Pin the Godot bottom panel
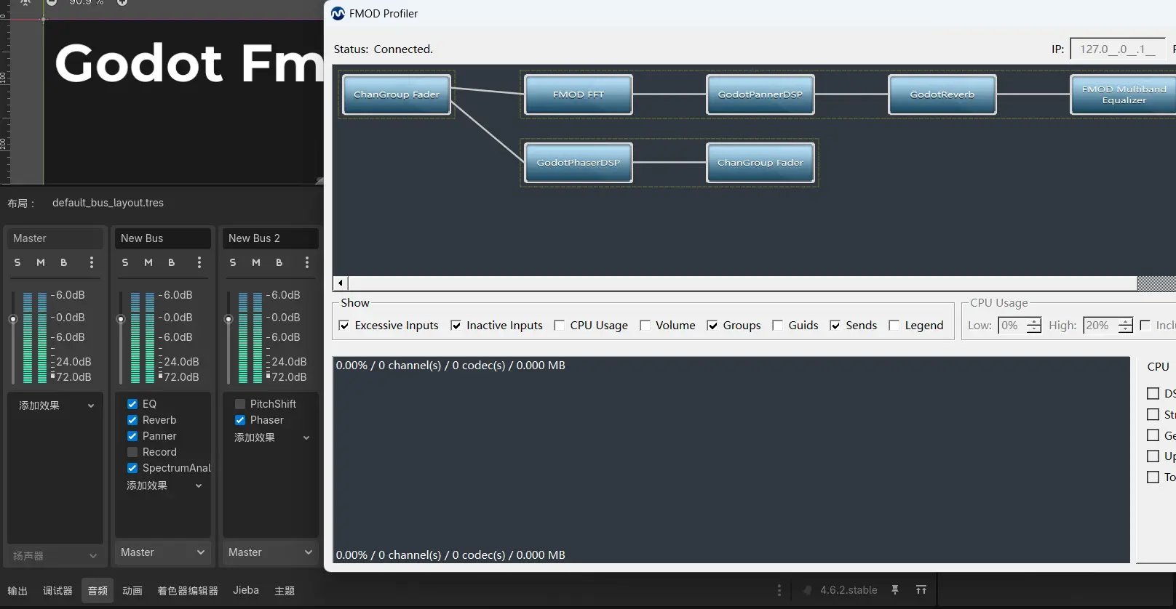Screen dimensions: 1176x609 (895, 590)
